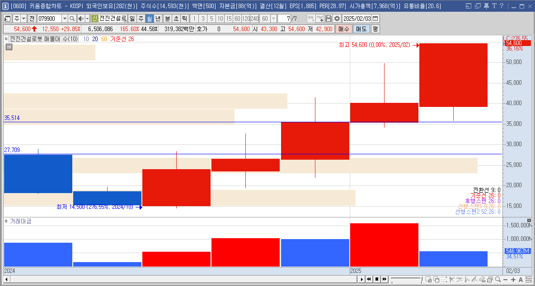Select the second 초 period toggle
Screen dimensions: 535x286
pyautogui.click(x=176, y=19)
